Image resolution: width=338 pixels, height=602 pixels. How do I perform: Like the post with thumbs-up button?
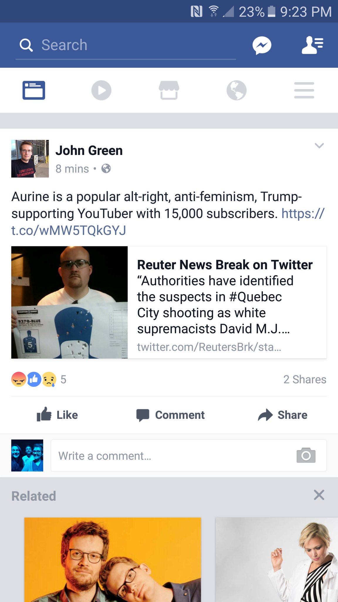57,415
